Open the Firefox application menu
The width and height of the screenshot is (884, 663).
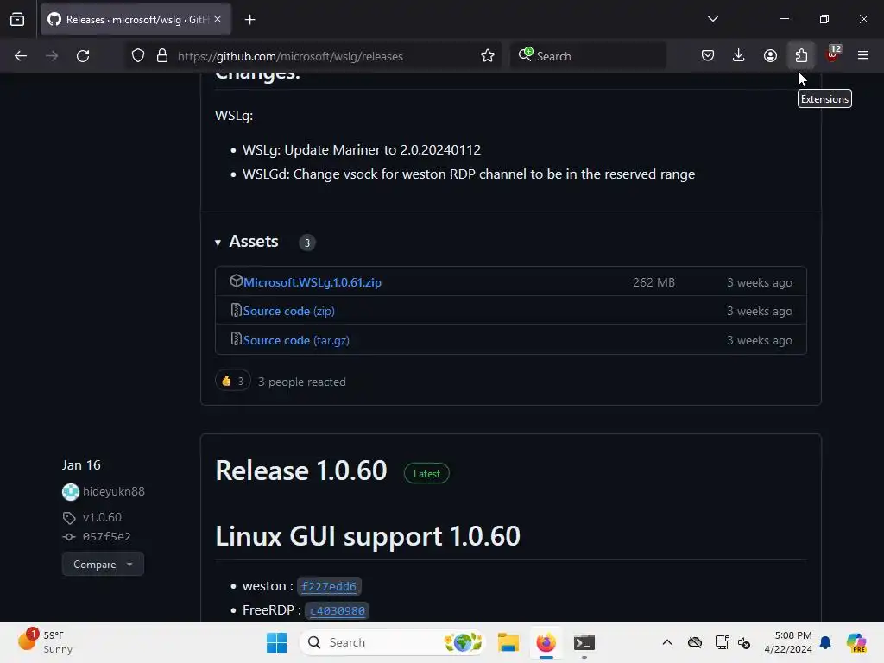coord(863,56)
